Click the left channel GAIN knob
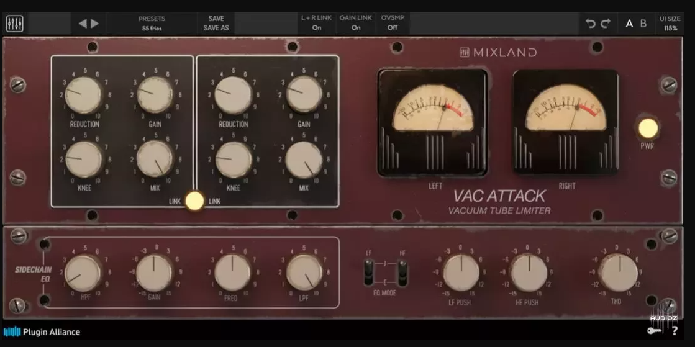The width and height of the screenshot is (695, 347). click(x=155, y=95)
